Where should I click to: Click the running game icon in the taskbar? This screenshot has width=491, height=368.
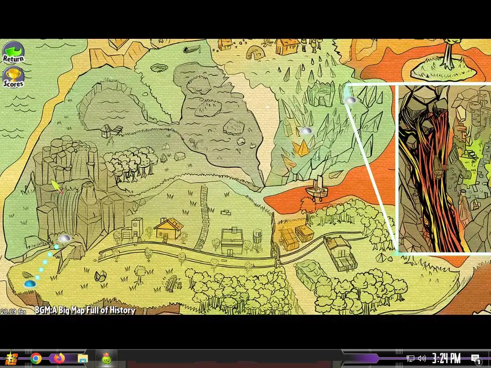[106, 358]
